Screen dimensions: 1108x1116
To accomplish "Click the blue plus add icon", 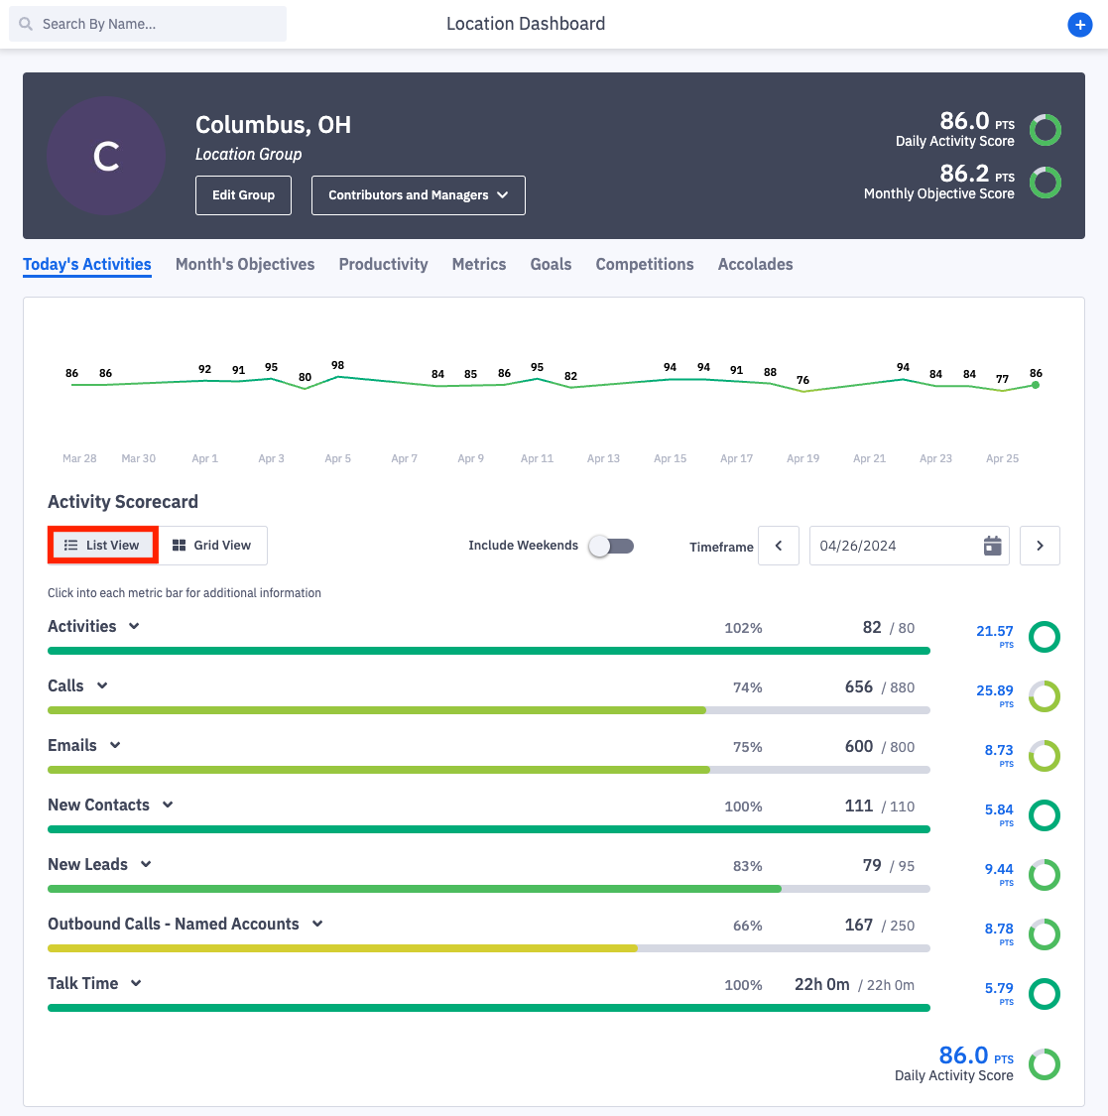I will click(1079, 25).
